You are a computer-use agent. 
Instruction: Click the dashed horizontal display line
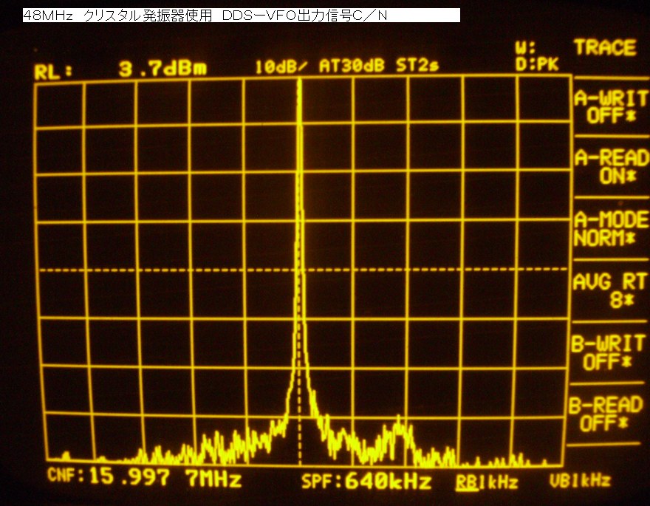(304, 270)
